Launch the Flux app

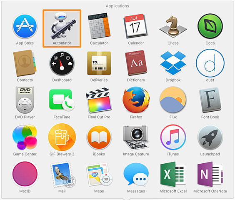173,100
